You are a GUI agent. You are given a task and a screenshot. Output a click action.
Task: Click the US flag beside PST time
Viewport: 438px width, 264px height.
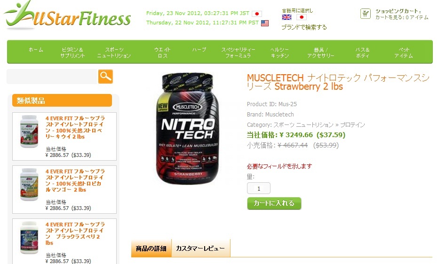(x=265, y=23)
